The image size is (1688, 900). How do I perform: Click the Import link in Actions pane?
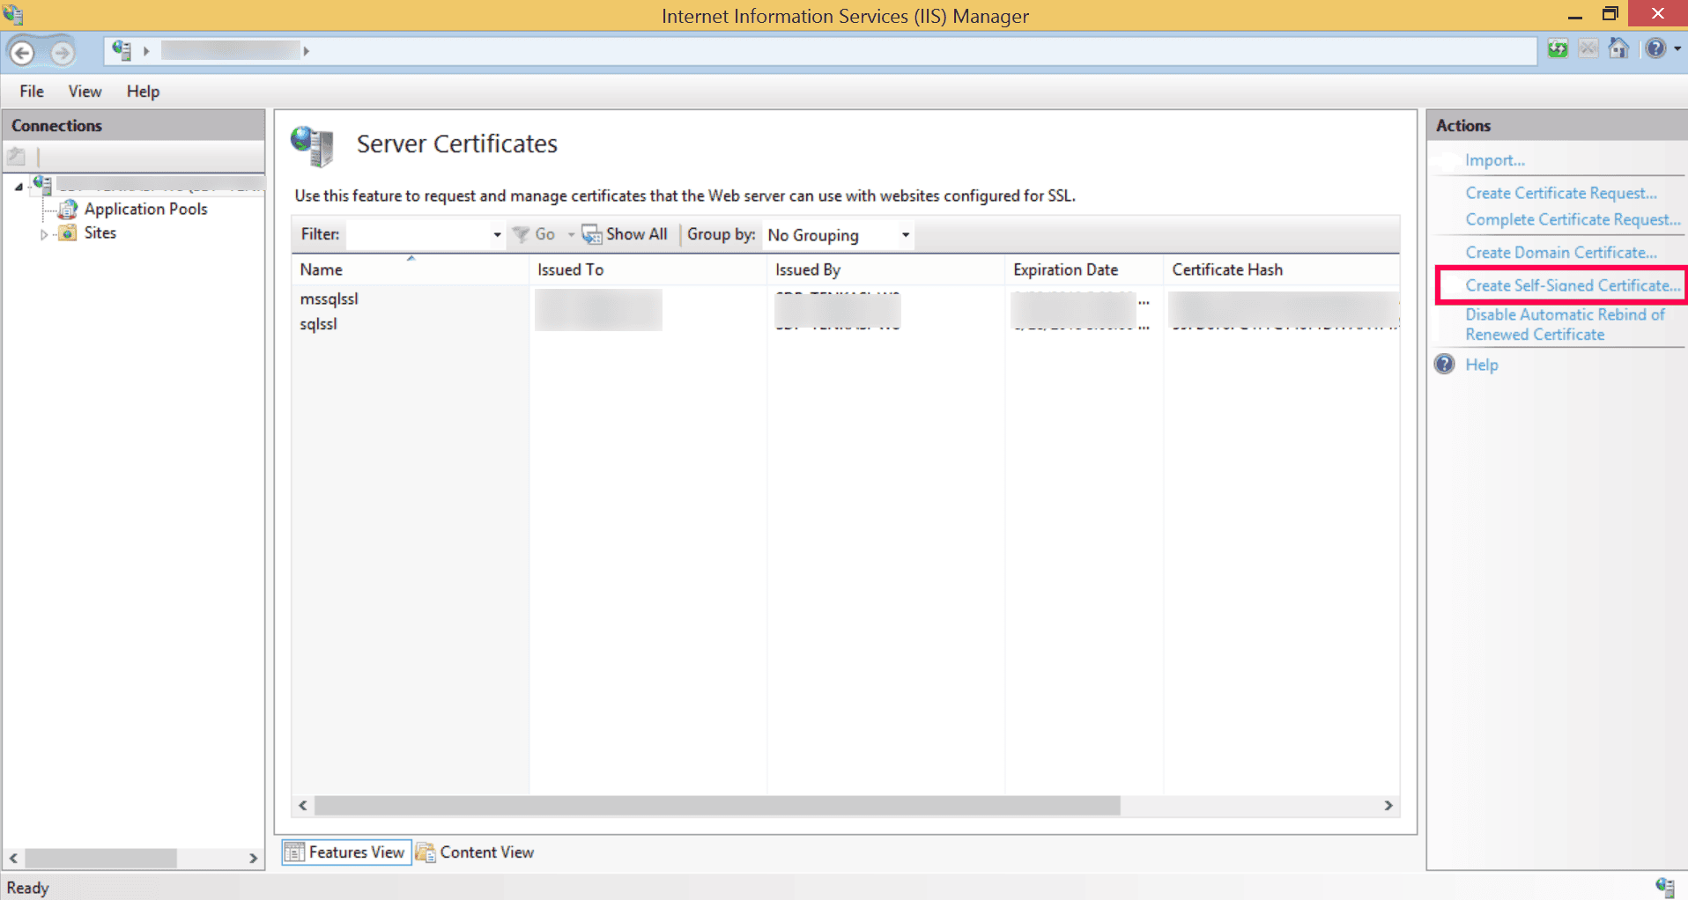[1495, 159]
